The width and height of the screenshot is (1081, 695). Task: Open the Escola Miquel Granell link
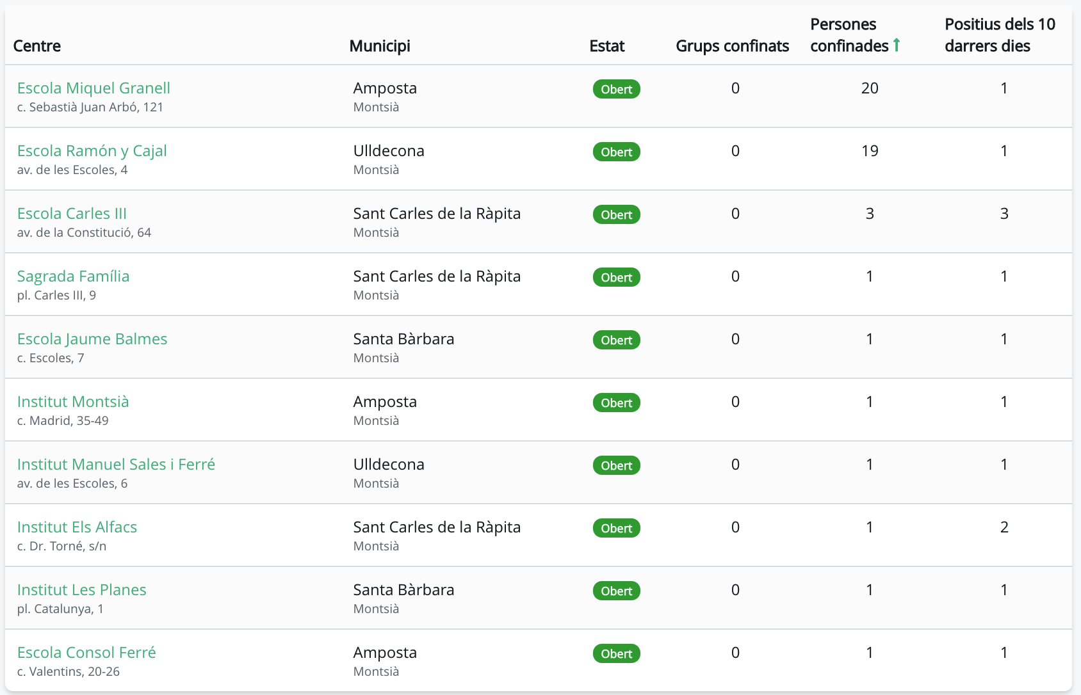[93, 88]
